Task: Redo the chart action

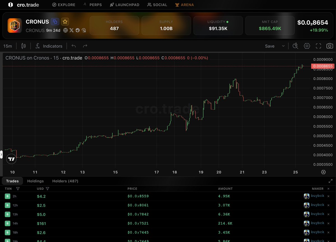Action: point(85,46)
